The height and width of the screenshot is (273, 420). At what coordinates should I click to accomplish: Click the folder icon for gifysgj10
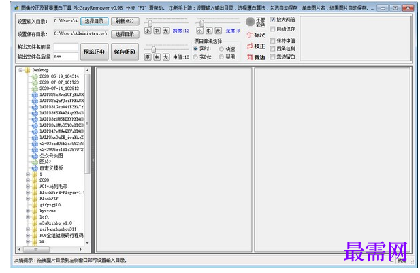click(x=35, y=205)
